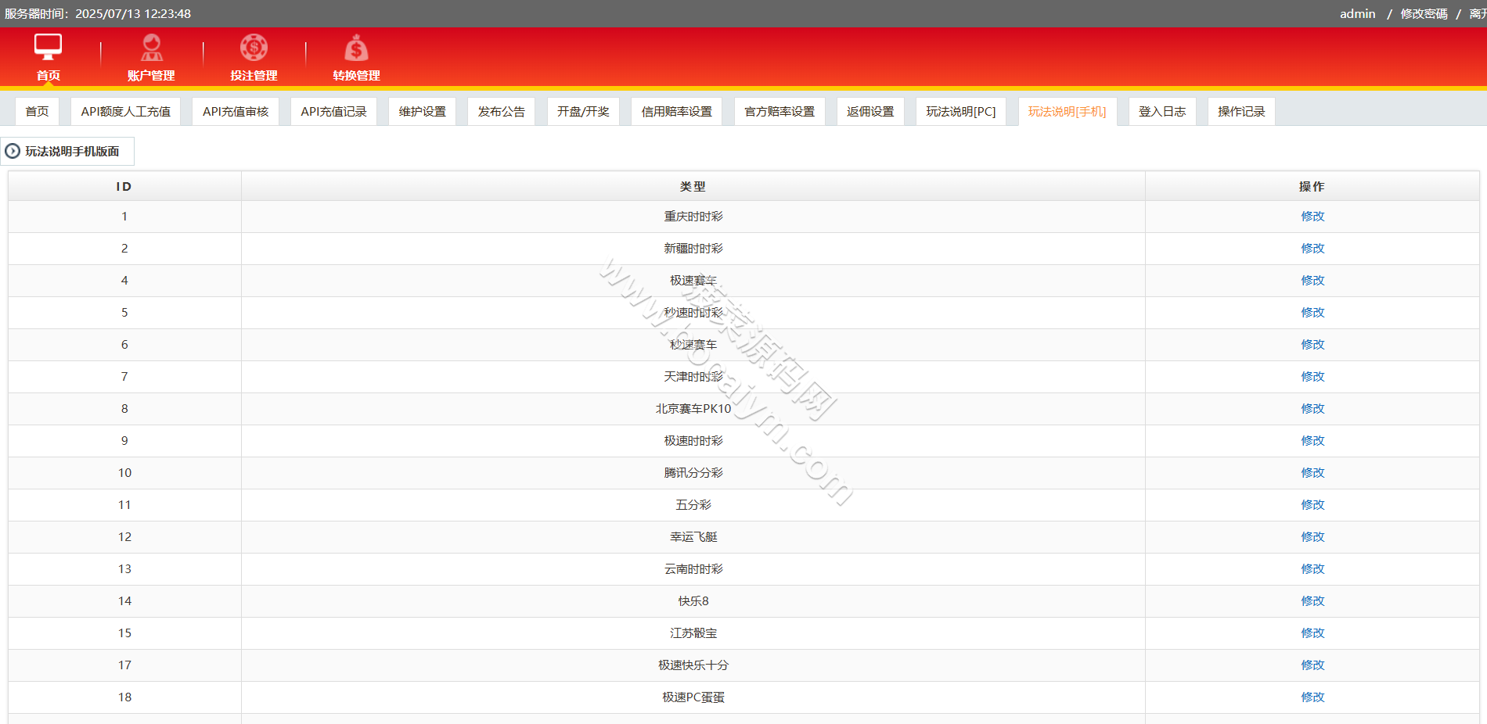The height and width of the screenshot is (724, 1487).
Task: Switch to the 返佣设置 tab
Action: pyautogui.click(x=870, y=112)
